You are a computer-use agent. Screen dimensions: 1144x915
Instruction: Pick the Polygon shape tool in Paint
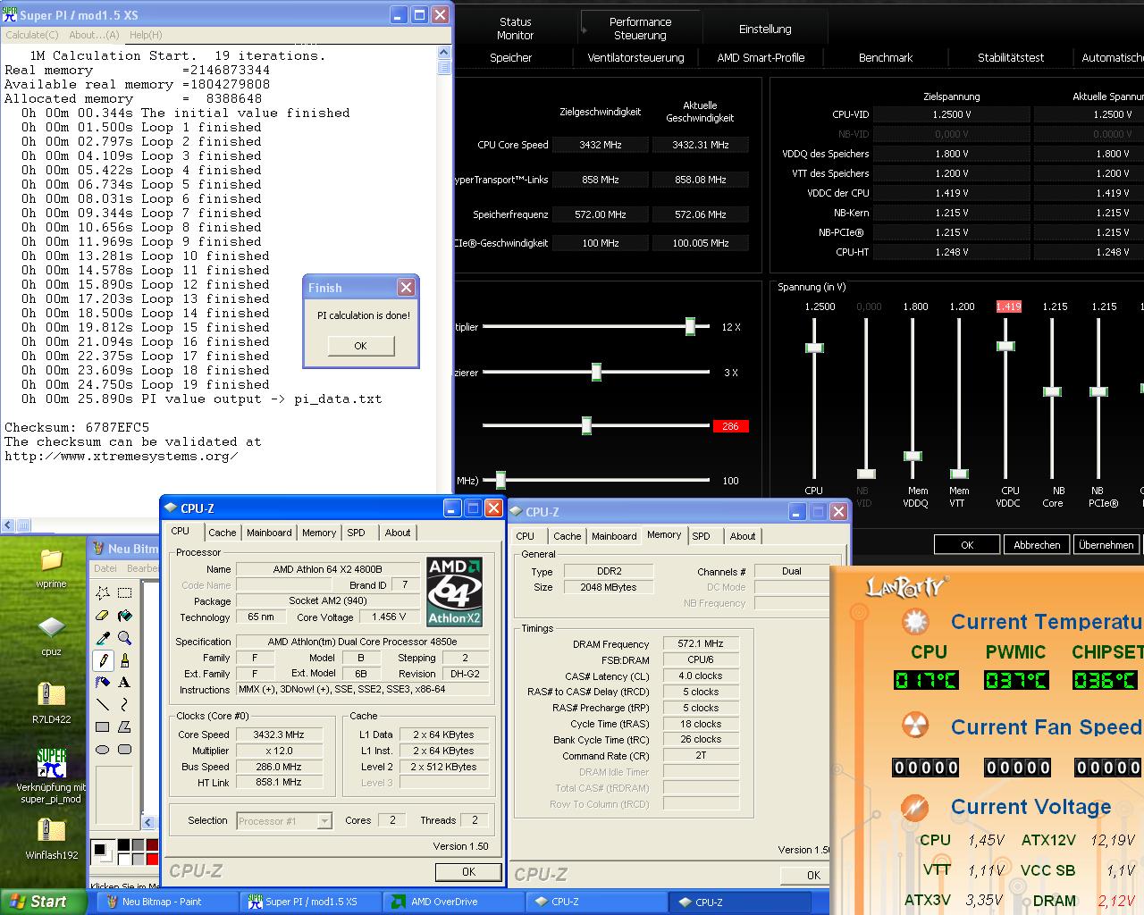[x=125, y=727]
